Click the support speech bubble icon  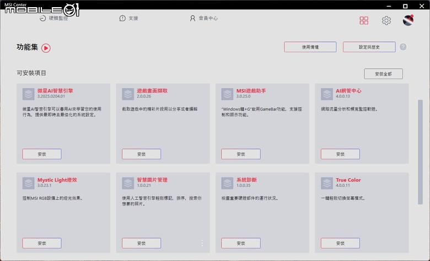point(122,18)
